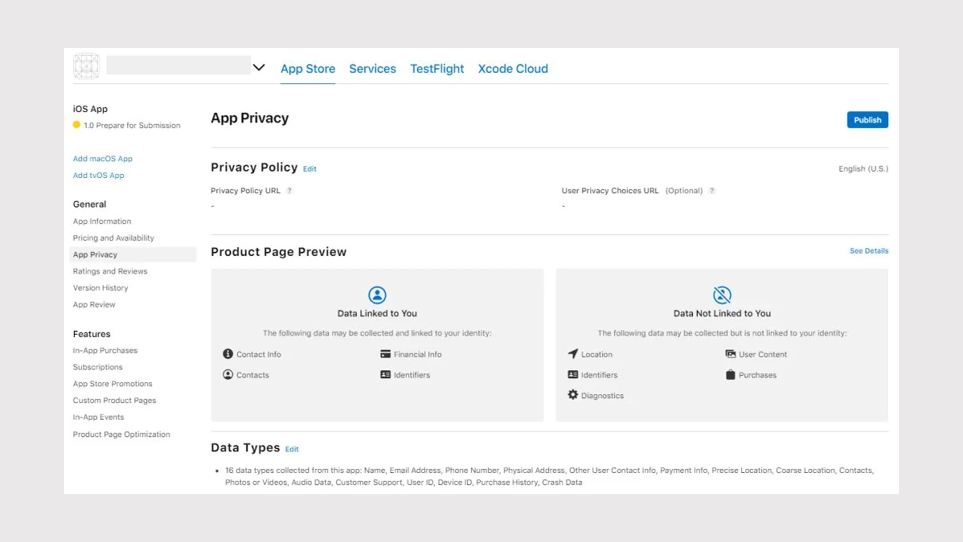Click the app icon placeholder thumbnail
Image resolution: width=963 pixels, height=542 pixels.
[x=86, y=66]
